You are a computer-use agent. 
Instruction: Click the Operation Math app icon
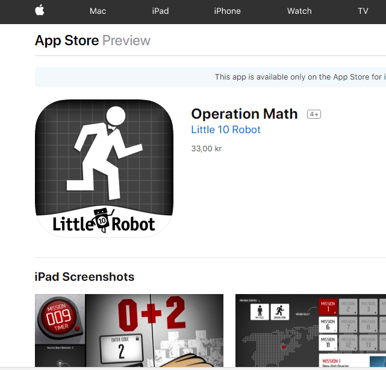104,169
